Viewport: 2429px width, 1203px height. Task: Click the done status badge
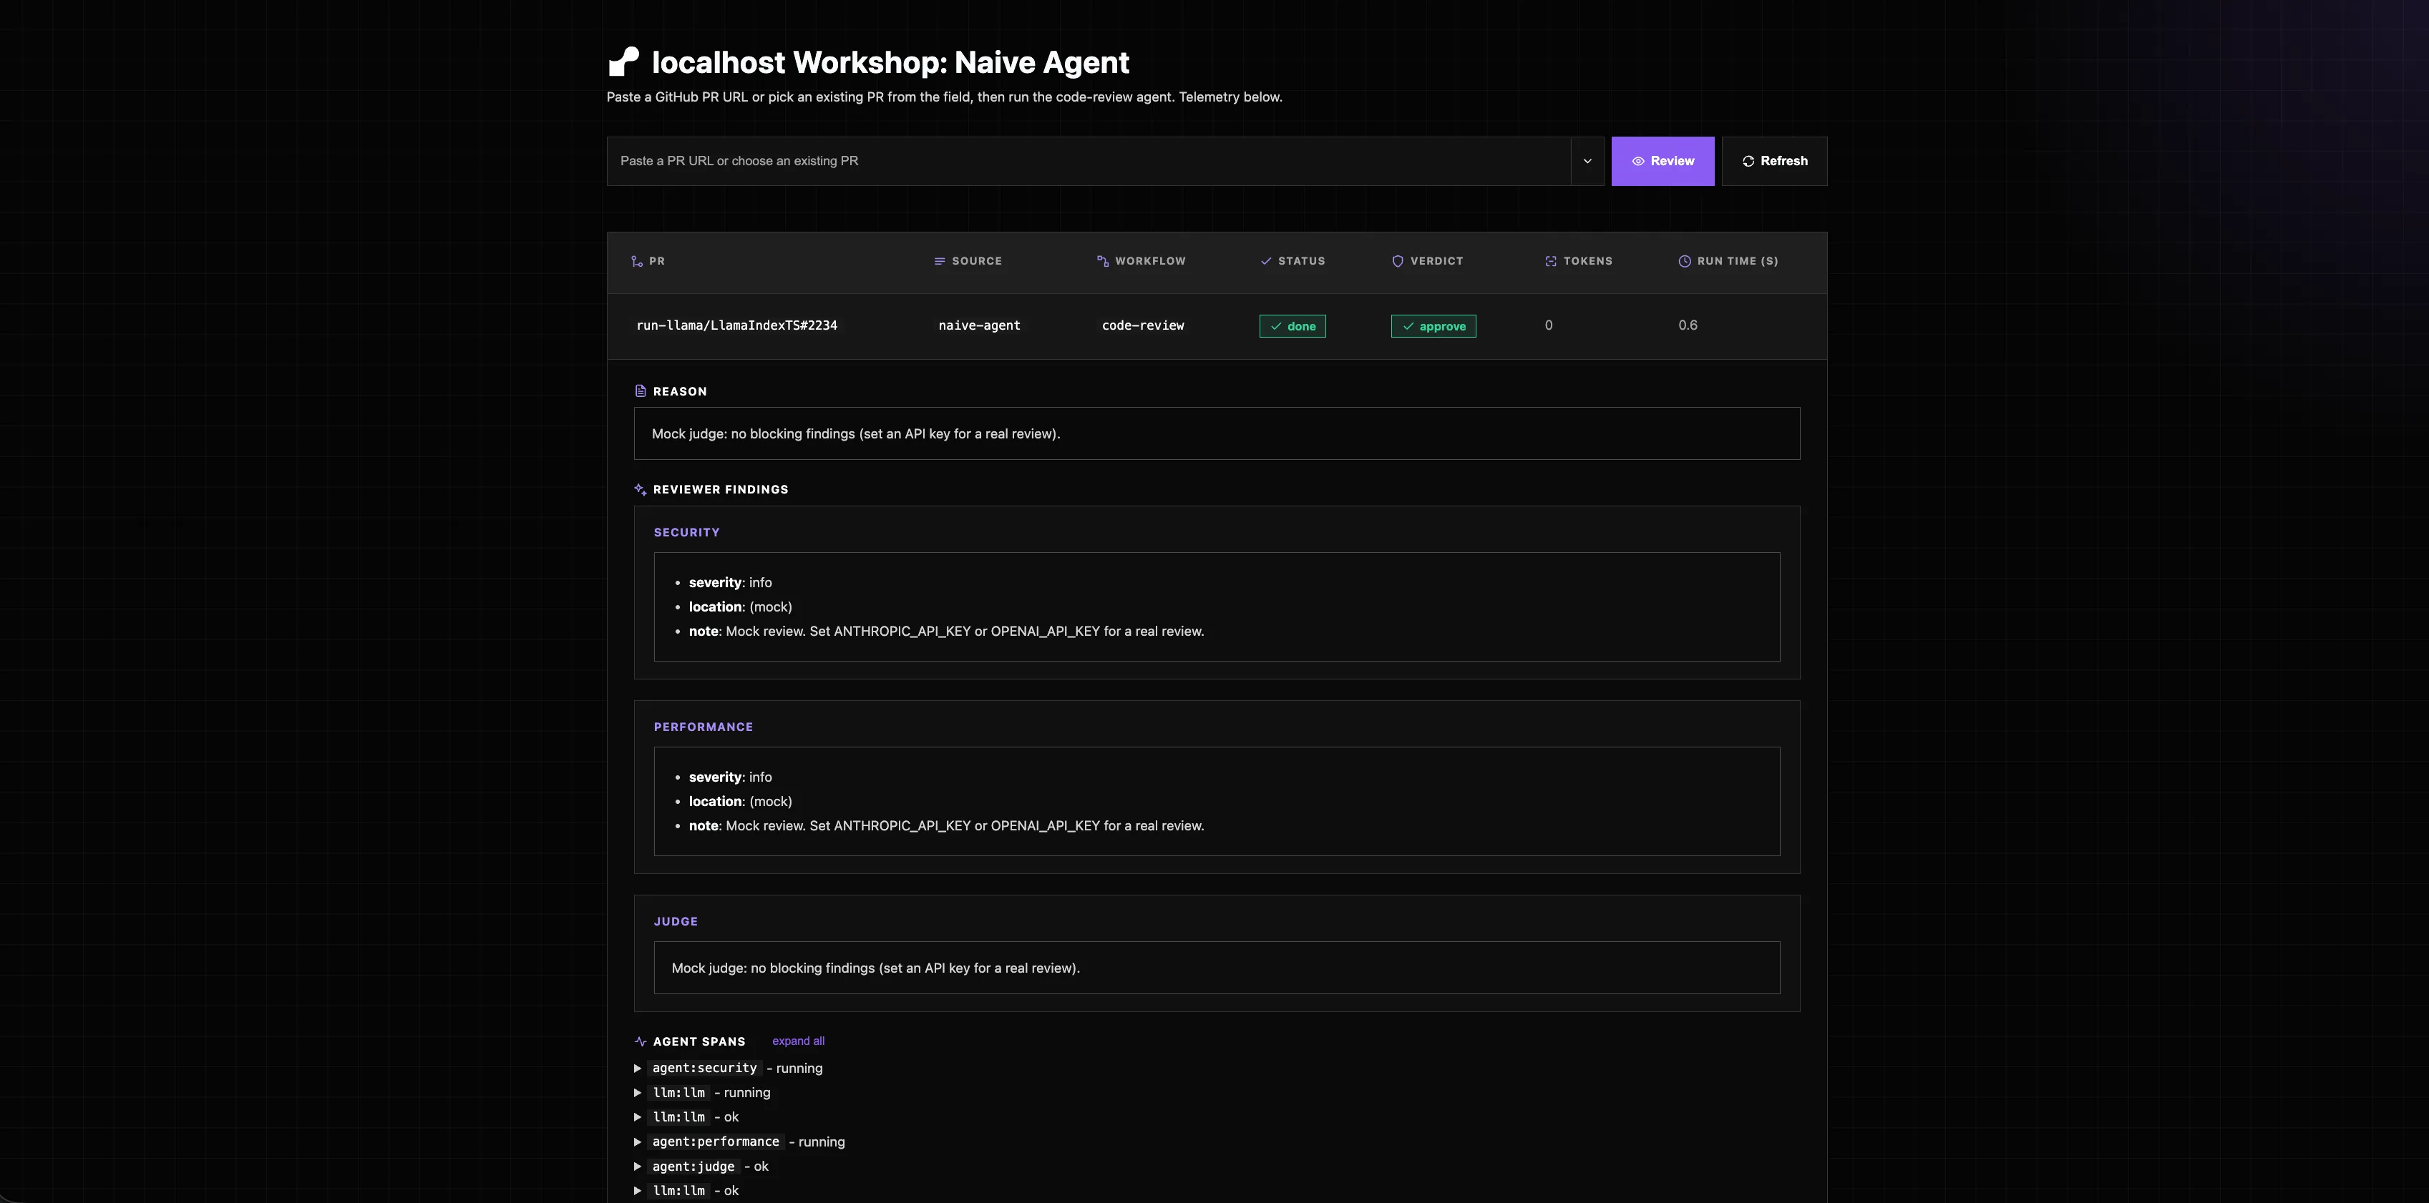tap(1292, 326)
